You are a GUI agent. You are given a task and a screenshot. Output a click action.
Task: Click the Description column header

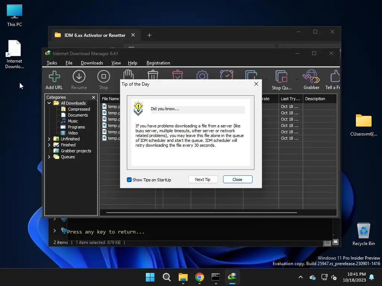click(x=320, y=99)
